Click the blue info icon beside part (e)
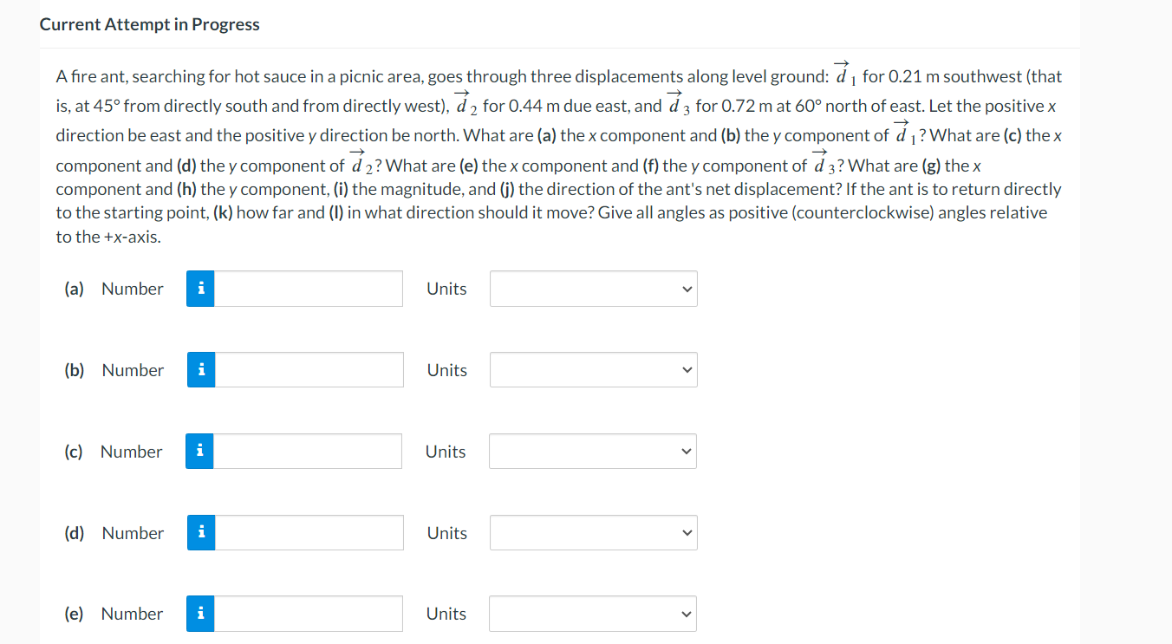 [199, 614]
